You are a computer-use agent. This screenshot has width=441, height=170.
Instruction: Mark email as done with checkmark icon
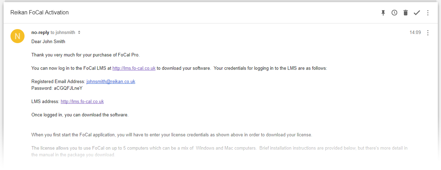point(416,13)
